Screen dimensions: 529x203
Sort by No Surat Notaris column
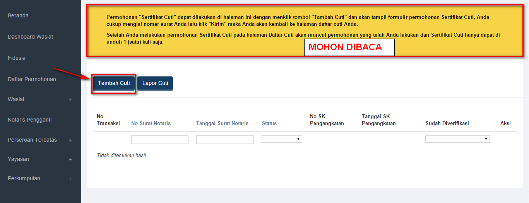(151, 123)
